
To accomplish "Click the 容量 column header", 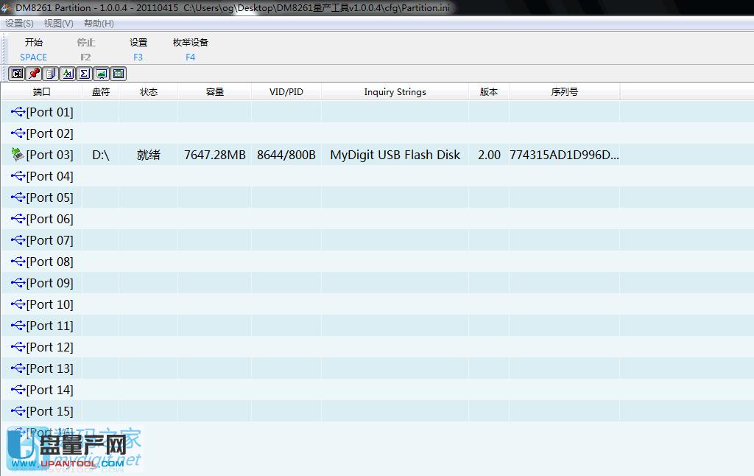I will coord(214,92).
